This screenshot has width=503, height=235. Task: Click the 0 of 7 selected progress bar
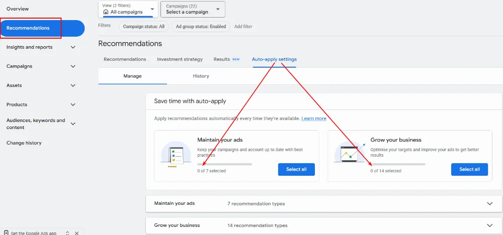[x=224, y=164]
